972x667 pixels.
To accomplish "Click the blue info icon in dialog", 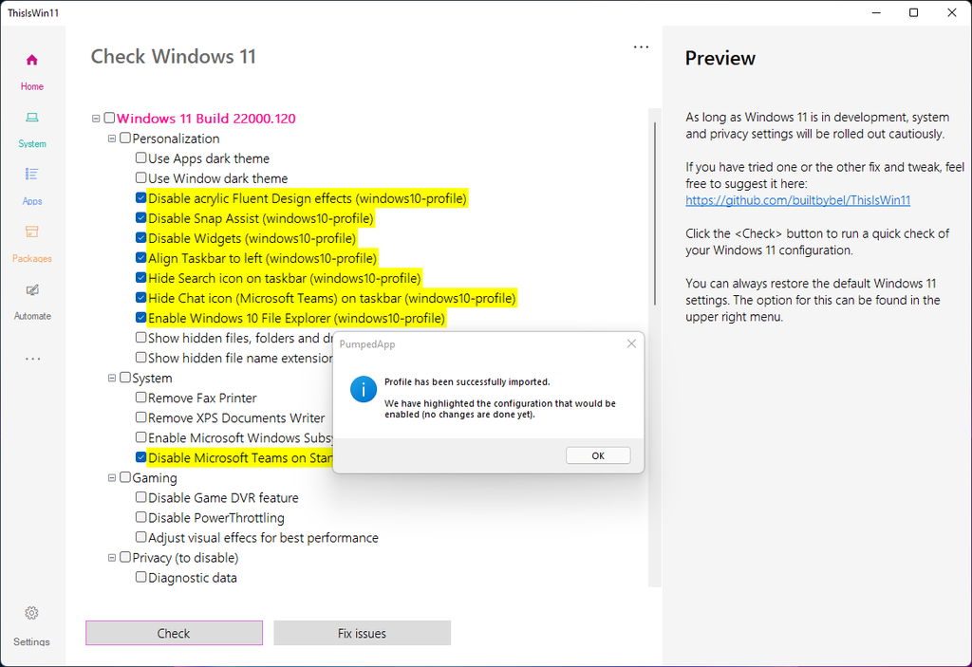I will [363, 390].
